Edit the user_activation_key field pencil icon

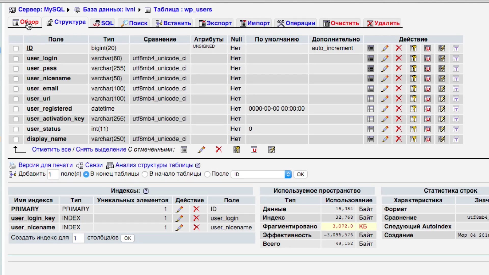tap(385, 119)
